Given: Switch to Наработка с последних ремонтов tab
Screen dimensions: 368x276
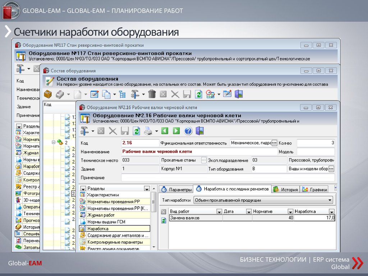Looking at the screenshot, I should (x=233, y=189).
